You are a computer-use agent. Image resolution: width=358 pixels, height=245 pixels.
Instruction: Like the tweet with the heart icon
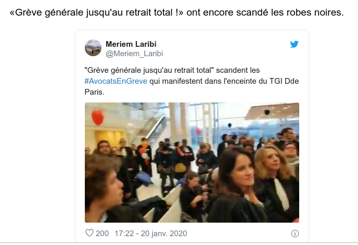pyautogui.click(x=89, y=233)
